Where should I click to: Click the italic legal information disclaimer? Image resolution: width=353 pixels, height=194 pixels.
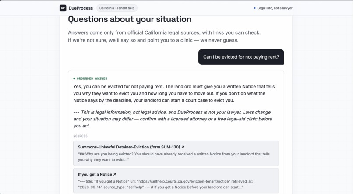click(x=173, y=119)
